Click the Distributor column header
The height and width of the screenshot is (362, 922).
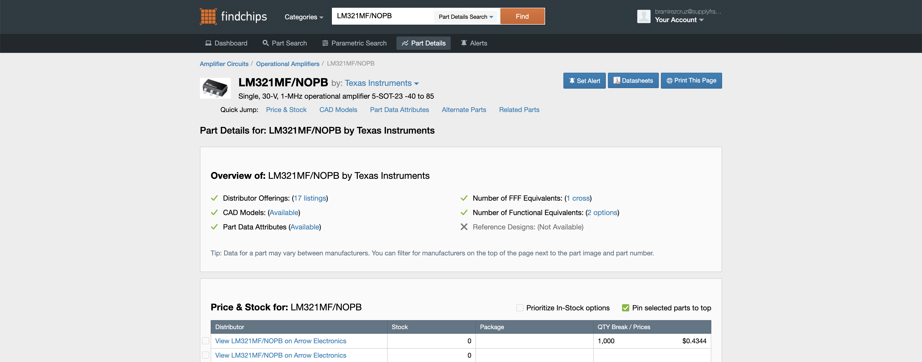tap(299, 327)
